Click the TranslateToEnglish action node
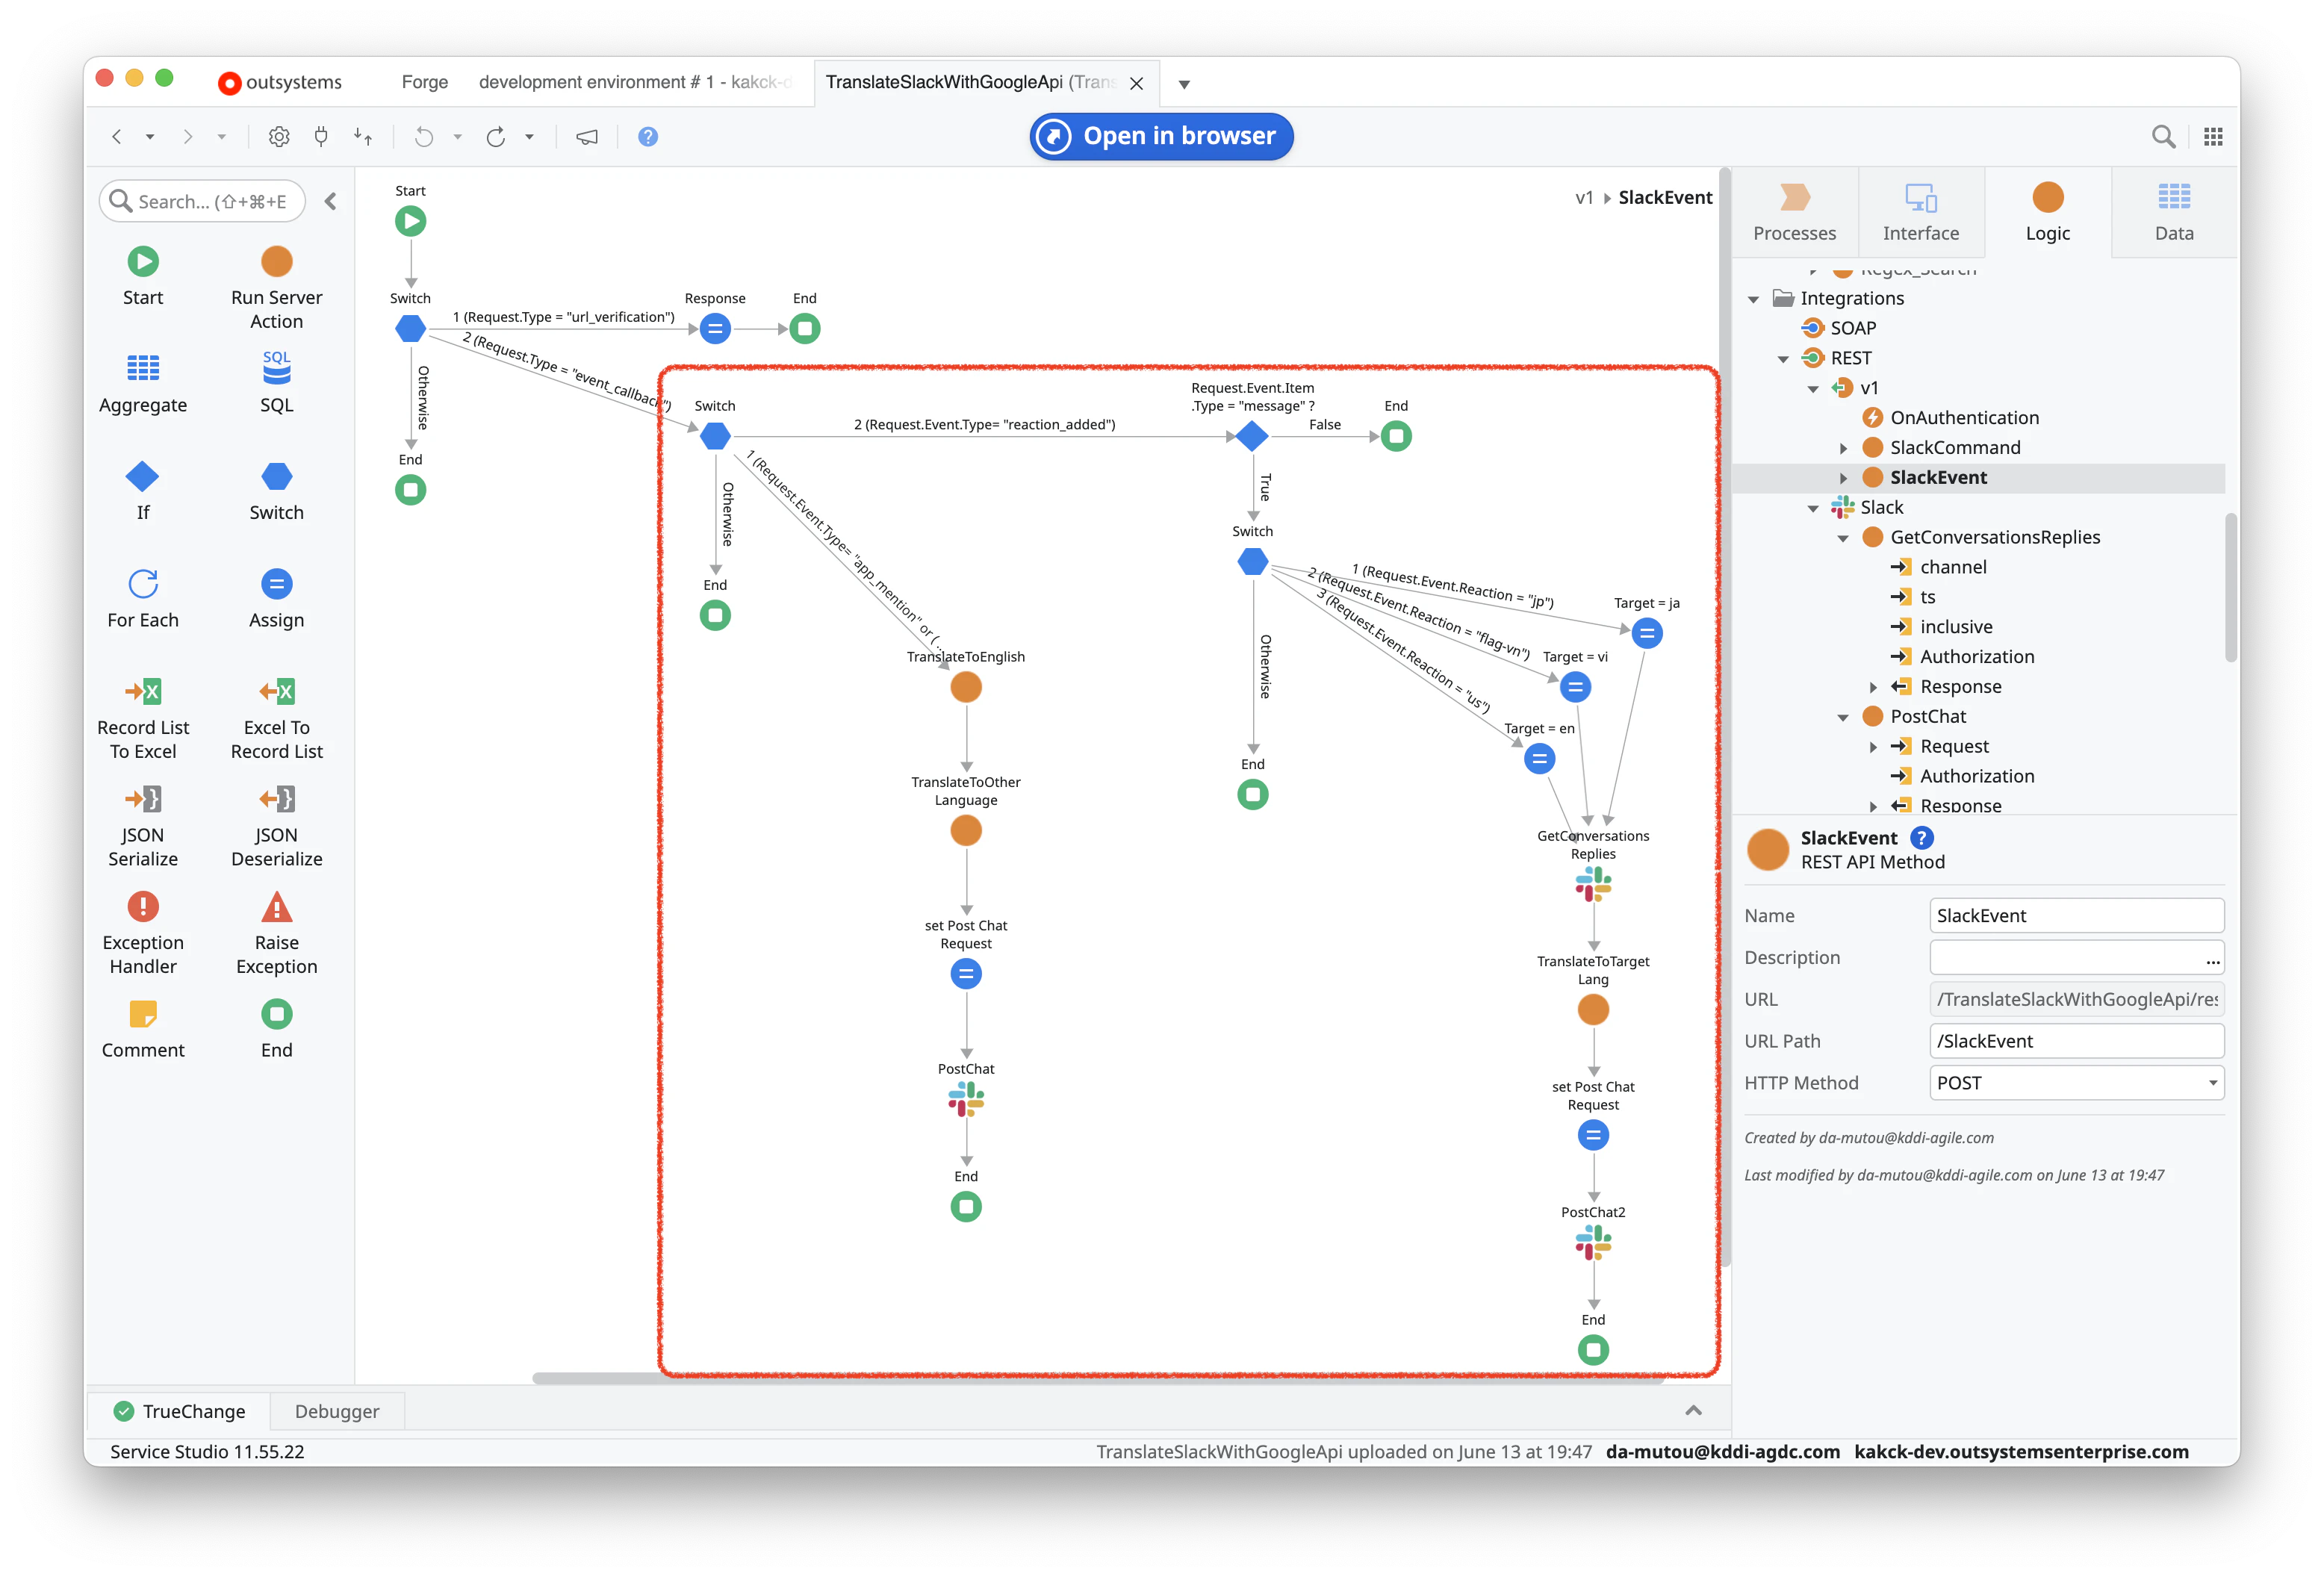The height and width of the screenshot is (1577, 2324). coord(966,687)
